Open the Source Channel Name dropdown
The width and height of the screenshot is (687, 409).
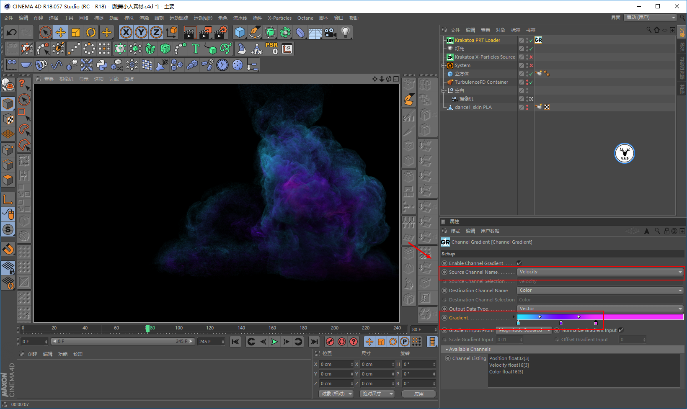coord(600,272)
